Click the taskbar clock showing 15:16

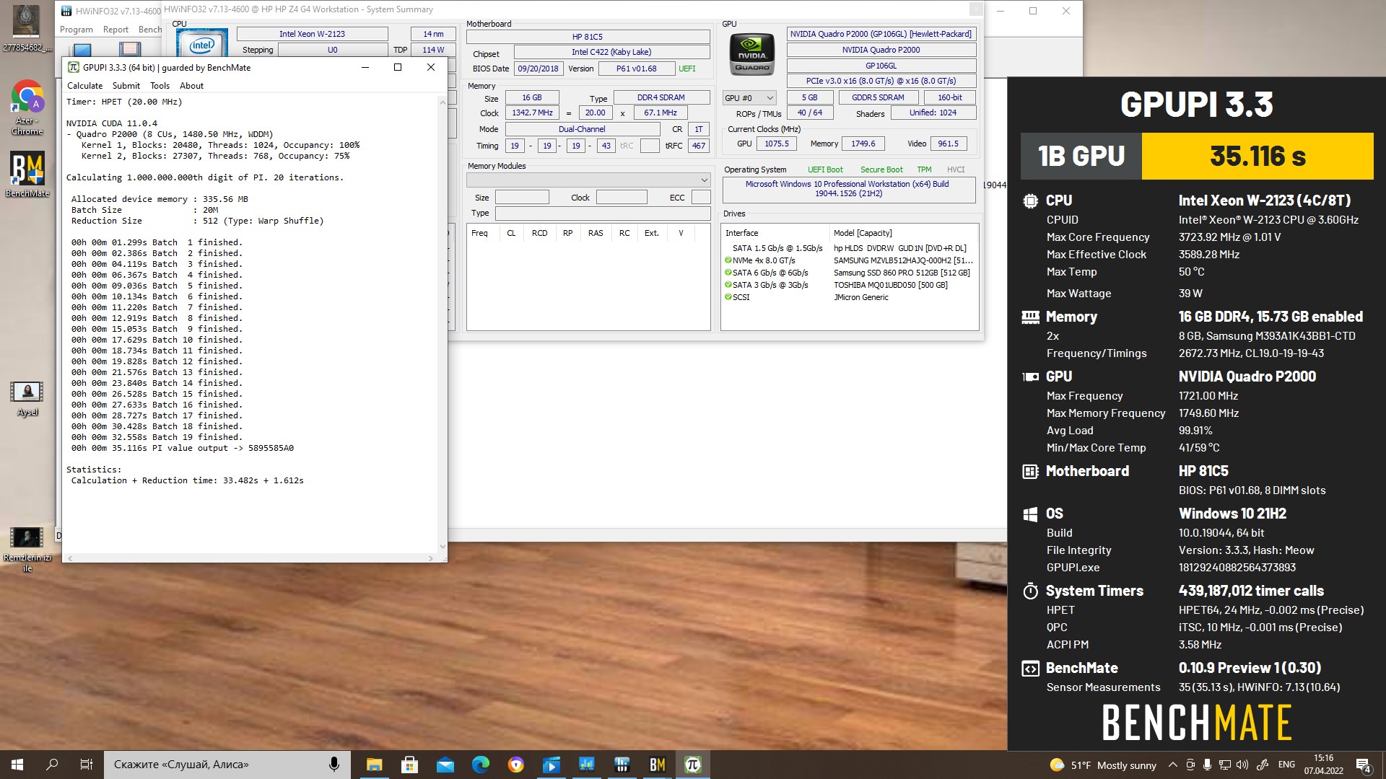point(1323,765)
